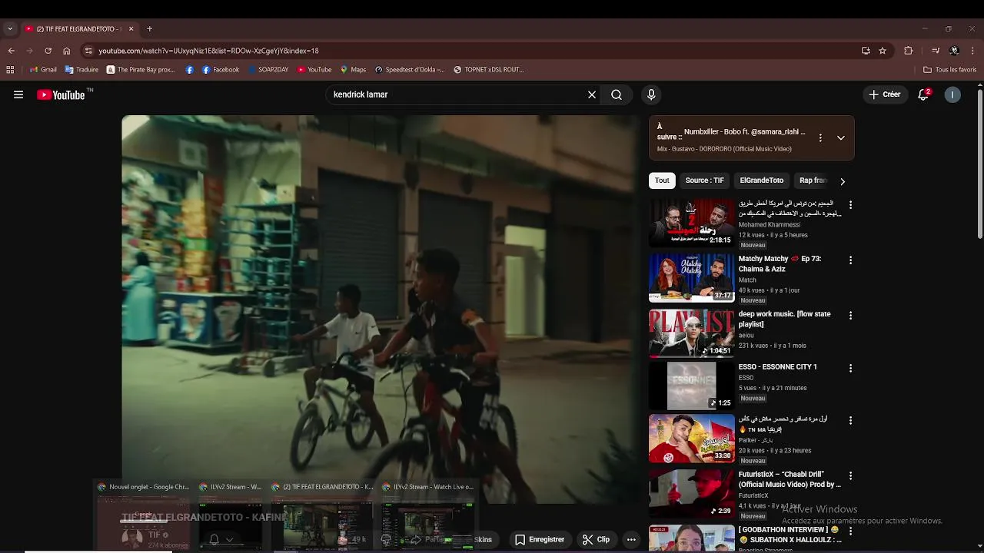
Task: Bookmark this page with the star
Action: [x=883, y=51]
